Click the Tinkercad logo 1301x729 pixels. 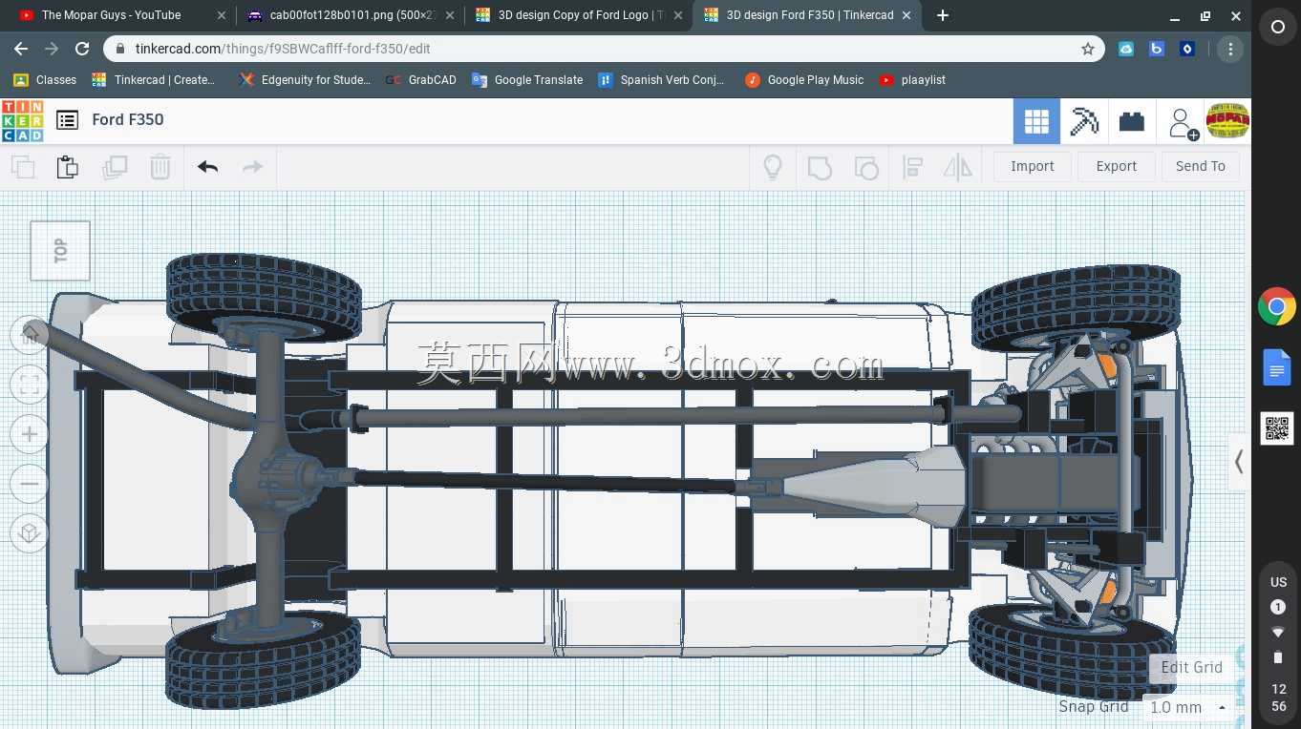point(22,120)
